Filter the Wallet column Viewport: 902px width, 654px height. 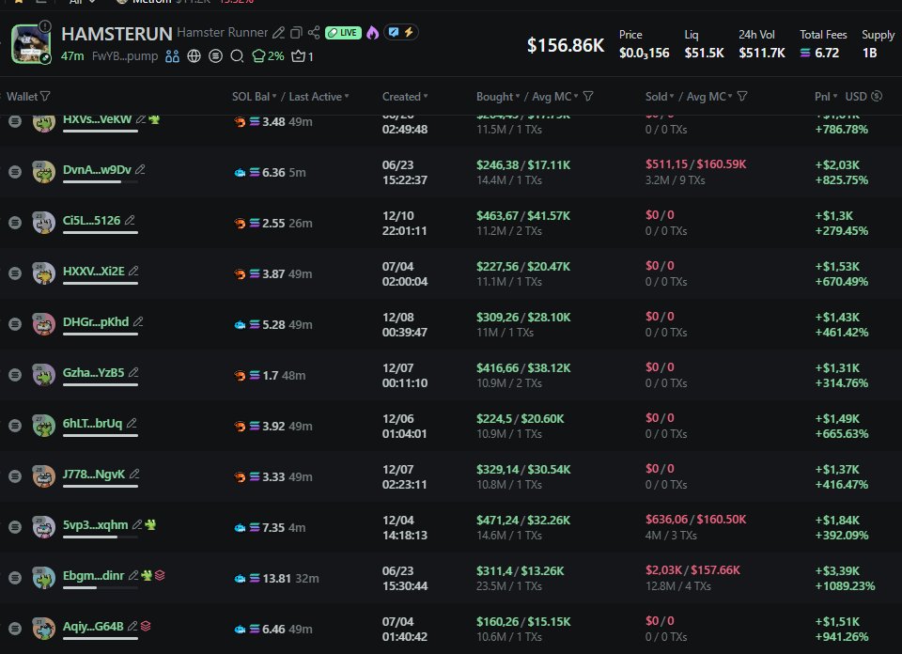pyautogui.click(x=45, y=96)
